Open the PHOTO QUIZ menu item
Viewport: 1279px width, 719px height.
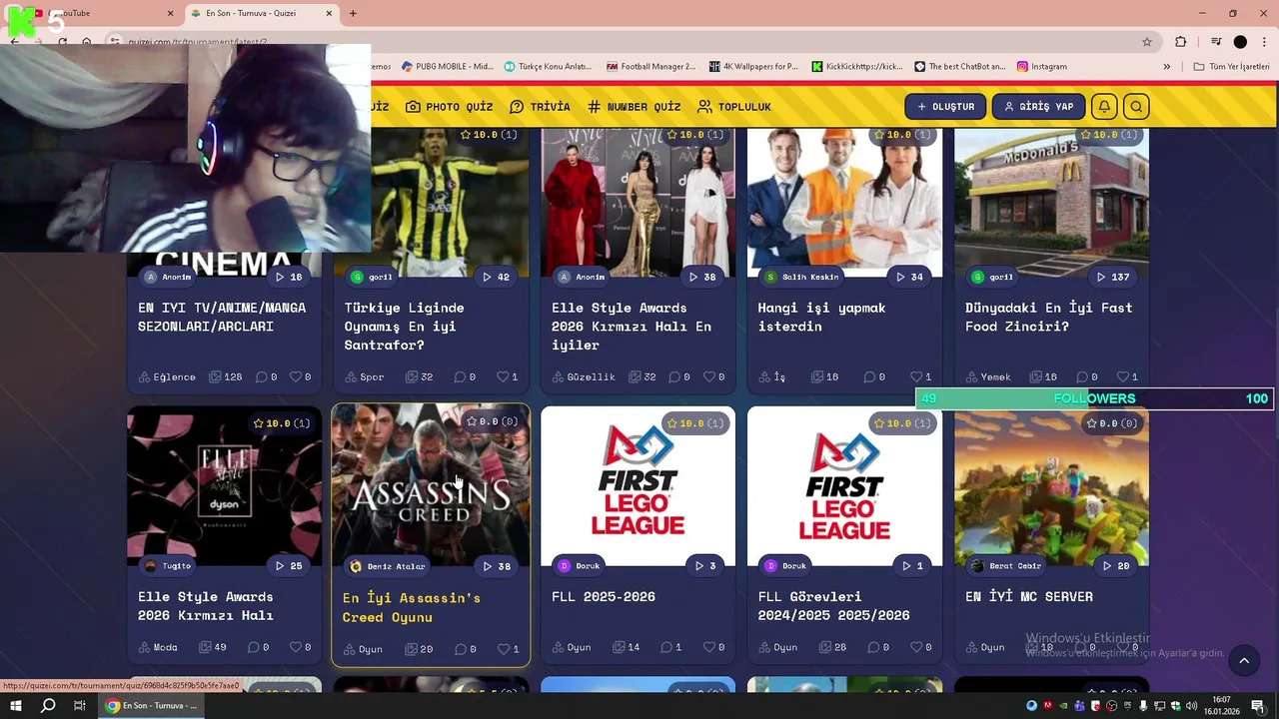click(449, 107)
